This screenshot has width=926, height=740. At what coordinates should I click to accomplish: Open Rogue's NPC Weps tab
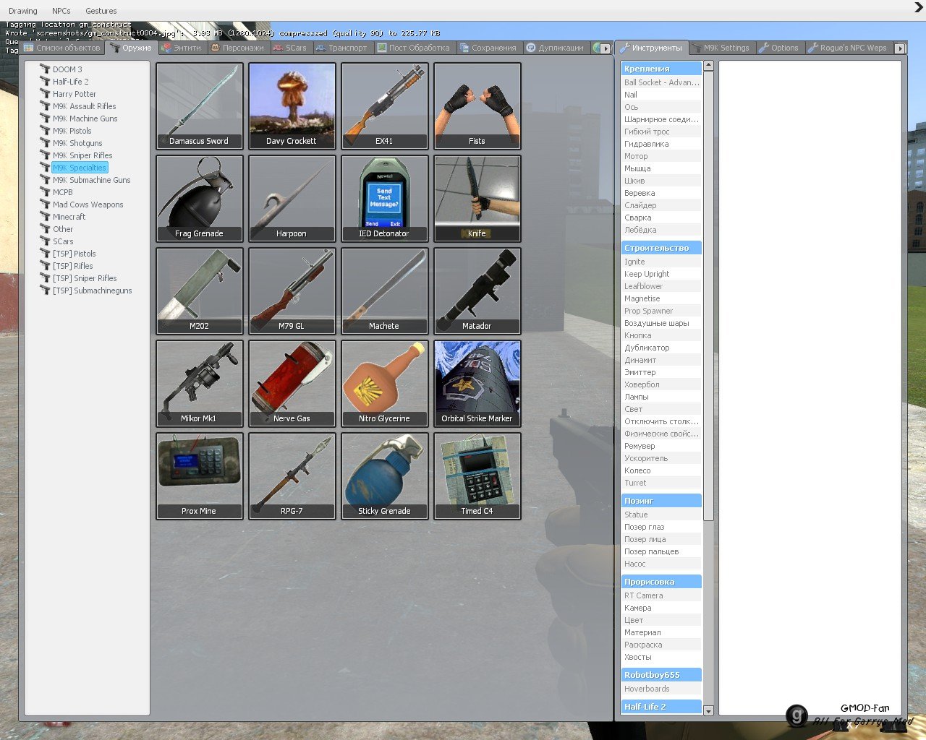pos(848,48)
